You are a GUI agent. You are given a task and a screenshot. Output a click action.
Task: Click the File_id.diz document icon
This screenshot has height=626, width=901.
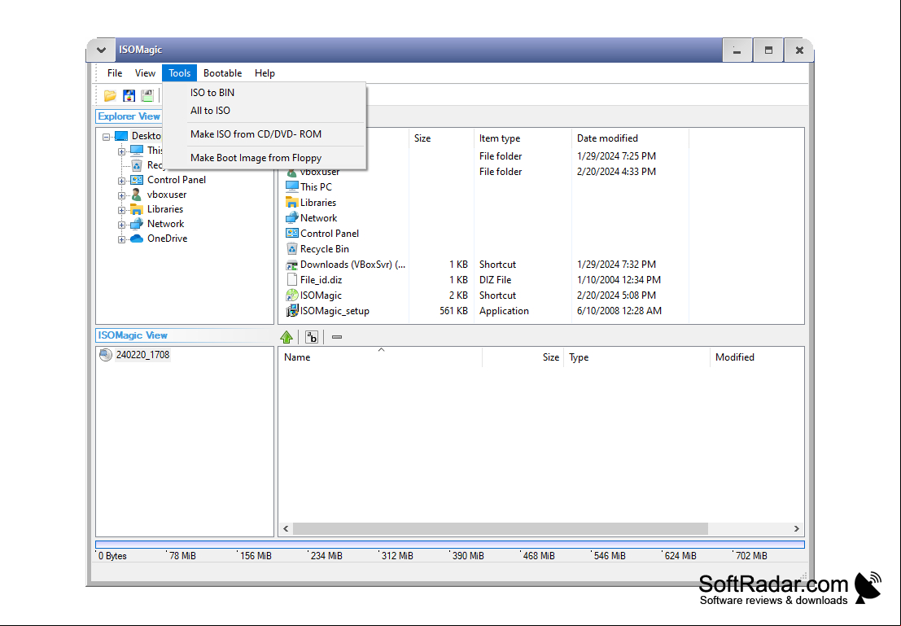pos(292,280)
